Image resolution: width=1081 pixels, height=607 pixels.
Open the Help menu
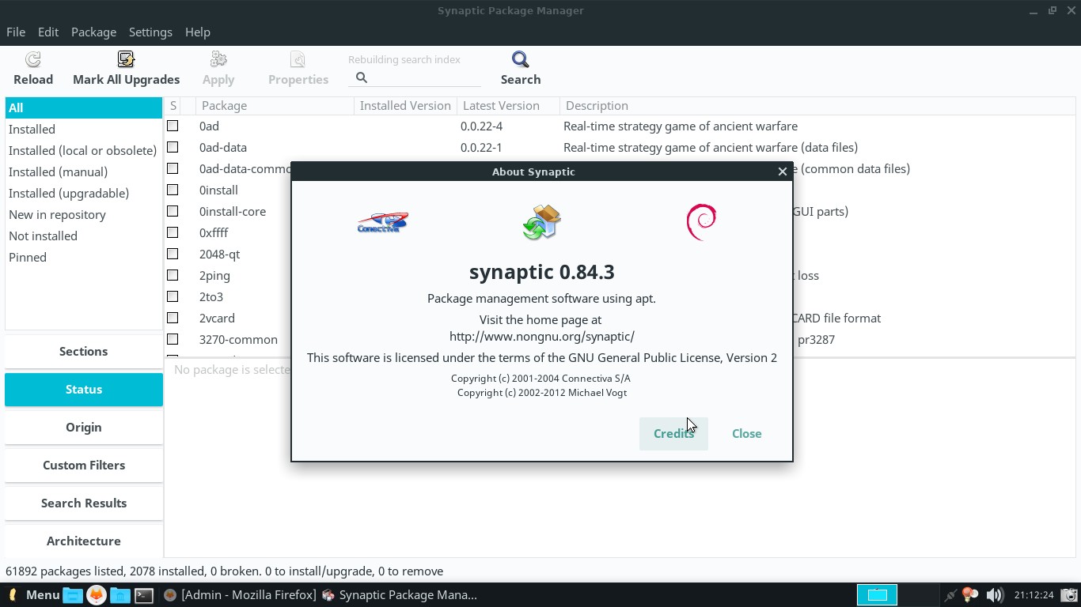(198, 32)
